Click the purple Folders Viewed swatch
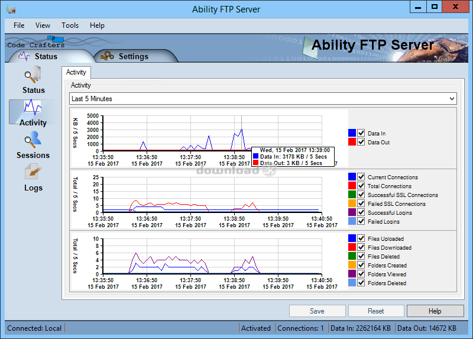The height and width of the screenshot is (339, 473). pyautogui.click(x=352, y=273)
